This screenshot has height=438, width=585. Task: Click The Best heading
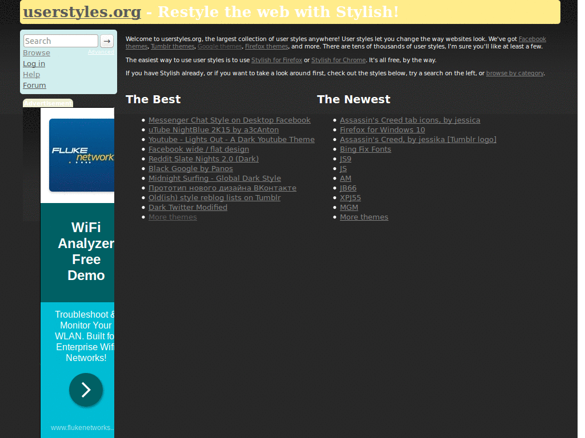(x=153, y=99)
